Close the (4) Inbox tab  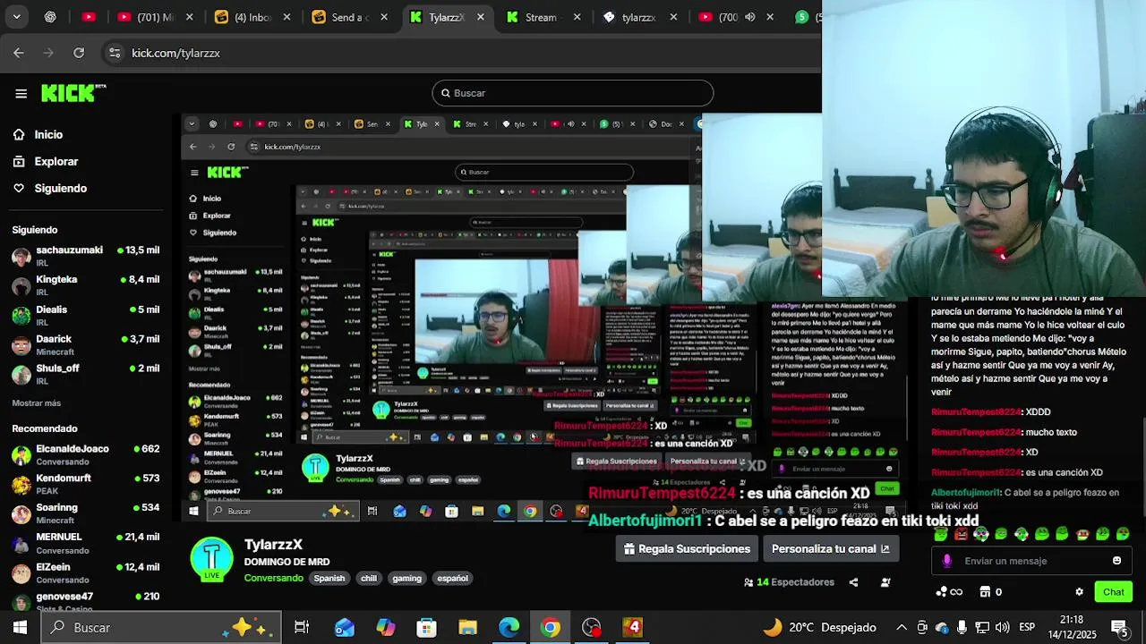(x=286, y=17)
